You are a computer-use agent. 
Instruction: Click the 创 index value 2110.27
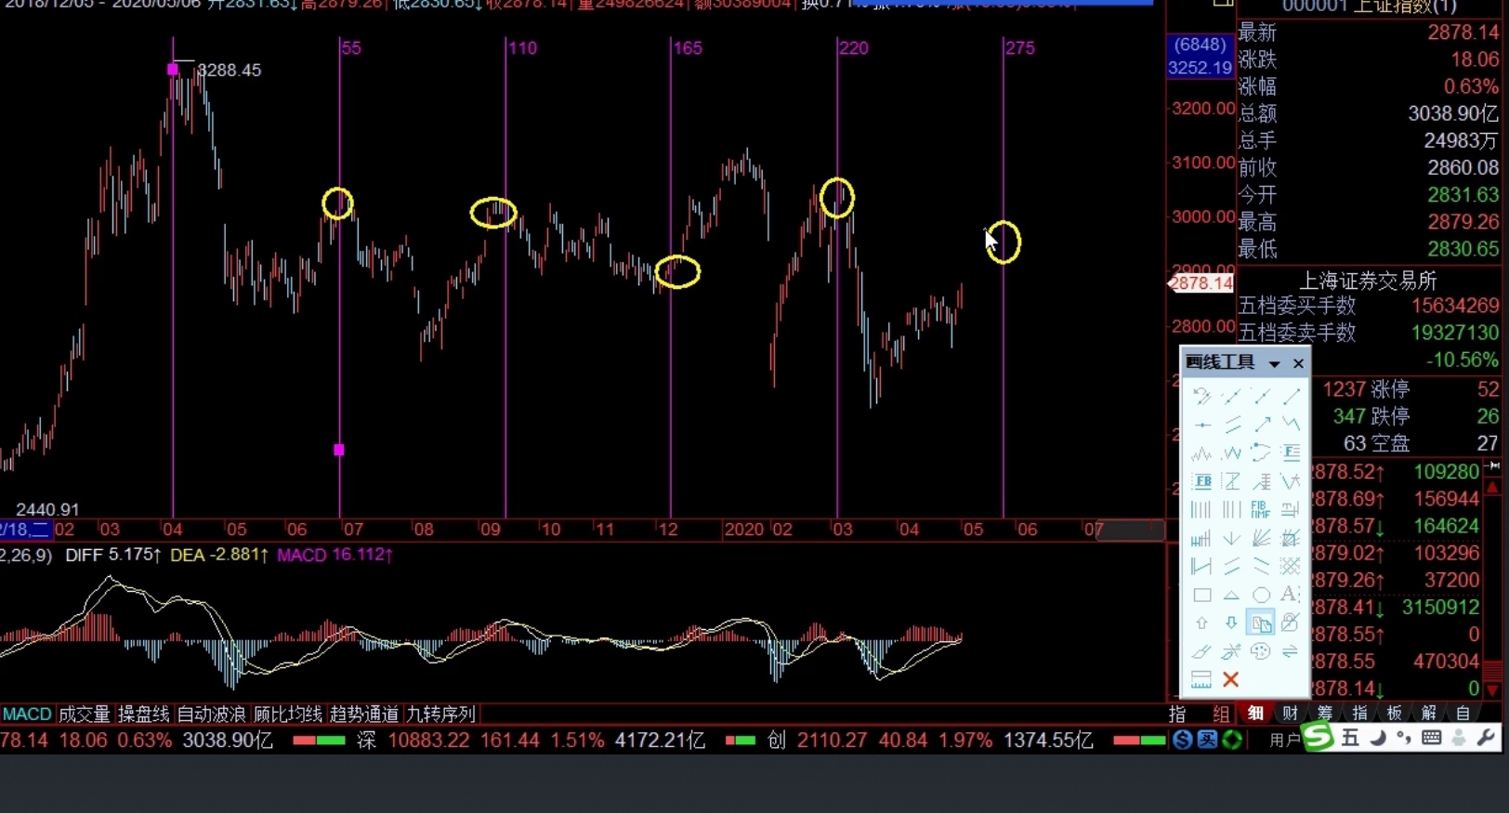pos(832,741)
